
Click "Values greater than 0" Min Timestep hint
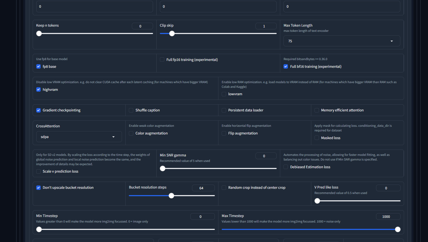[92, 221]
